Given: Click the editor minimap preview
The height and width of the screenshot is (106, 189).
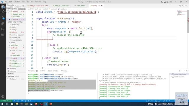Looking at the screenshot, I should click(x=181, y=13).
